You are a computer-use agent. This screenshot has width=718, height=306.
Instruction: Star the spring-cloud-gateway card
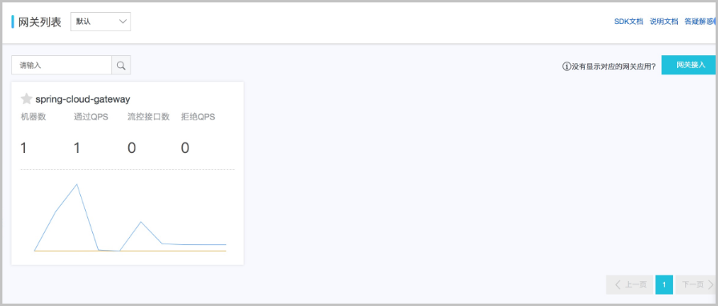26,99
